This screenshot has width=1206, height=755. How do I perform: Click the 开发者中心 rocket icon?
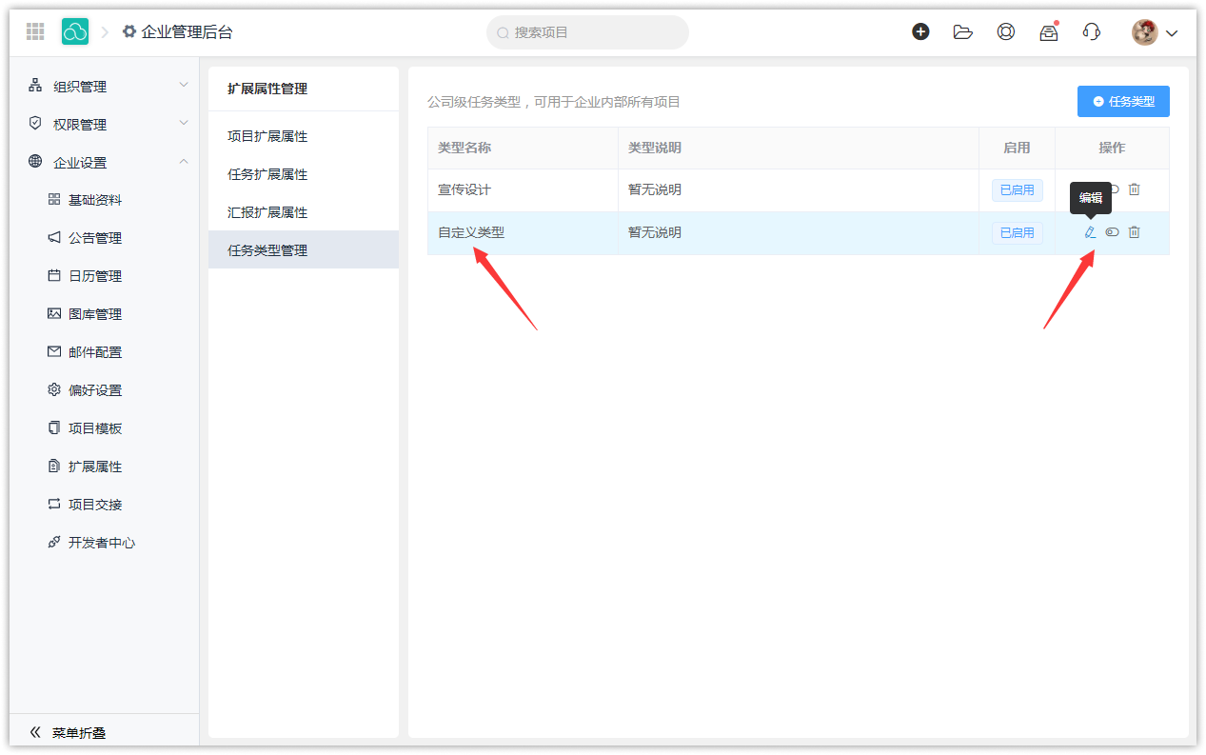54,543
